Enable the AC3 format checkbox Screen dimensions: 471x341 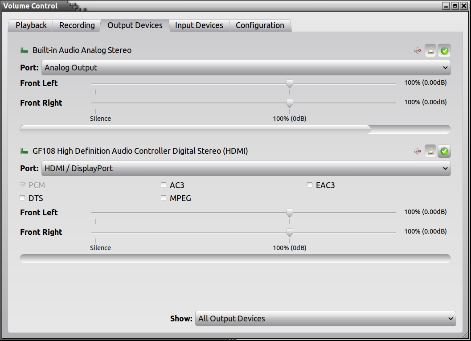pyautogui.click(x=164, y=185)
